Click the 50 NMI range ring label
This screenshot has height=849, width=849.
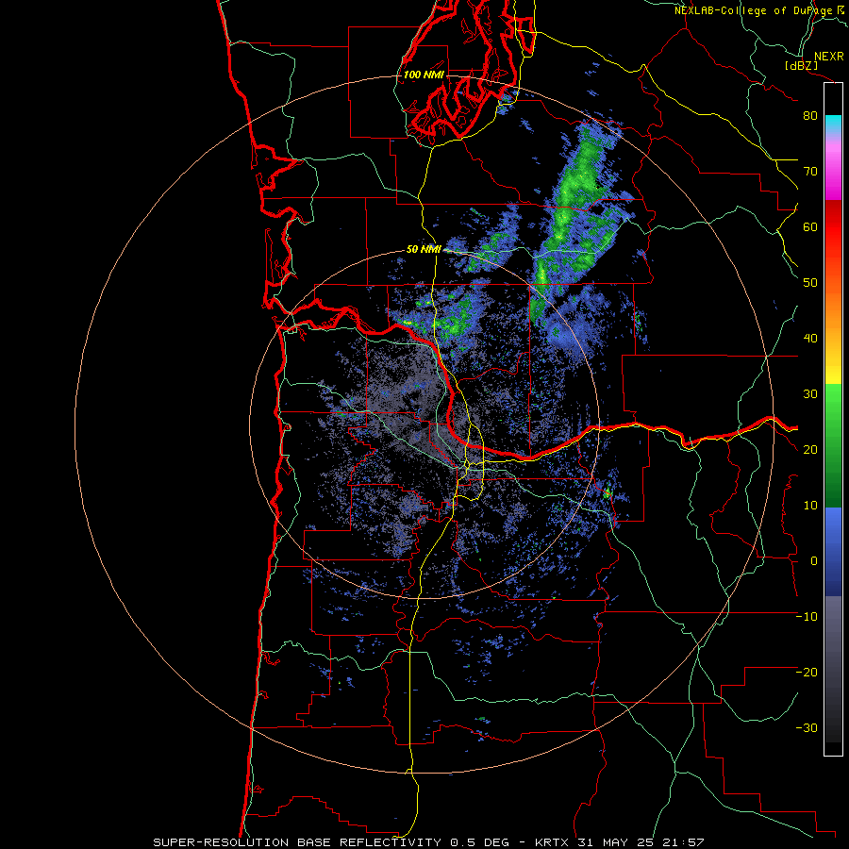424,250
